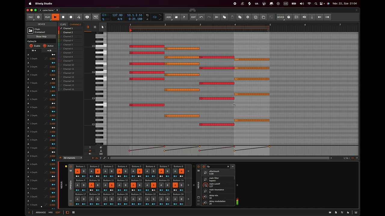Image resolution: width=385 pixels, height=216 pixels.
Task: Open the Apple menu
Action: pos(30,4)
